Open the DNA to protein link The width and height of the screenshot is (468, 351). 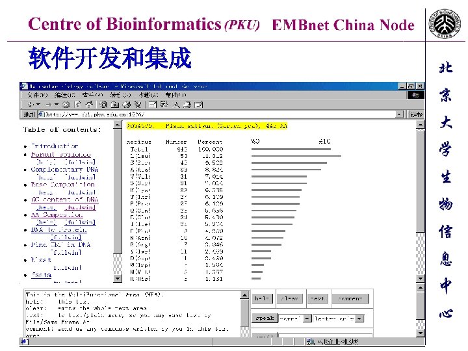coord(58,229)
